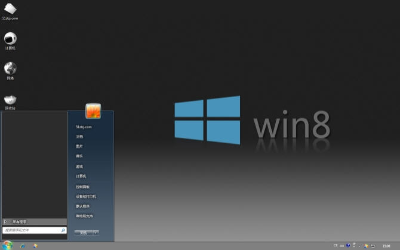Click the Windows Start orb button

coord(7,245)
